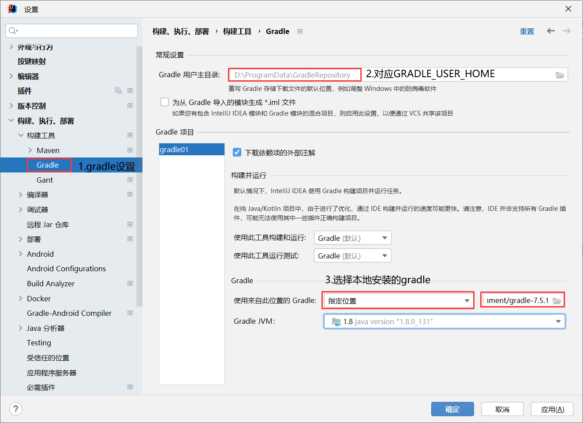Viewport: 583px width, 423px height.
Task: Click the IntelliJ IDEA logo in title bar
Action: click(12, 9)
